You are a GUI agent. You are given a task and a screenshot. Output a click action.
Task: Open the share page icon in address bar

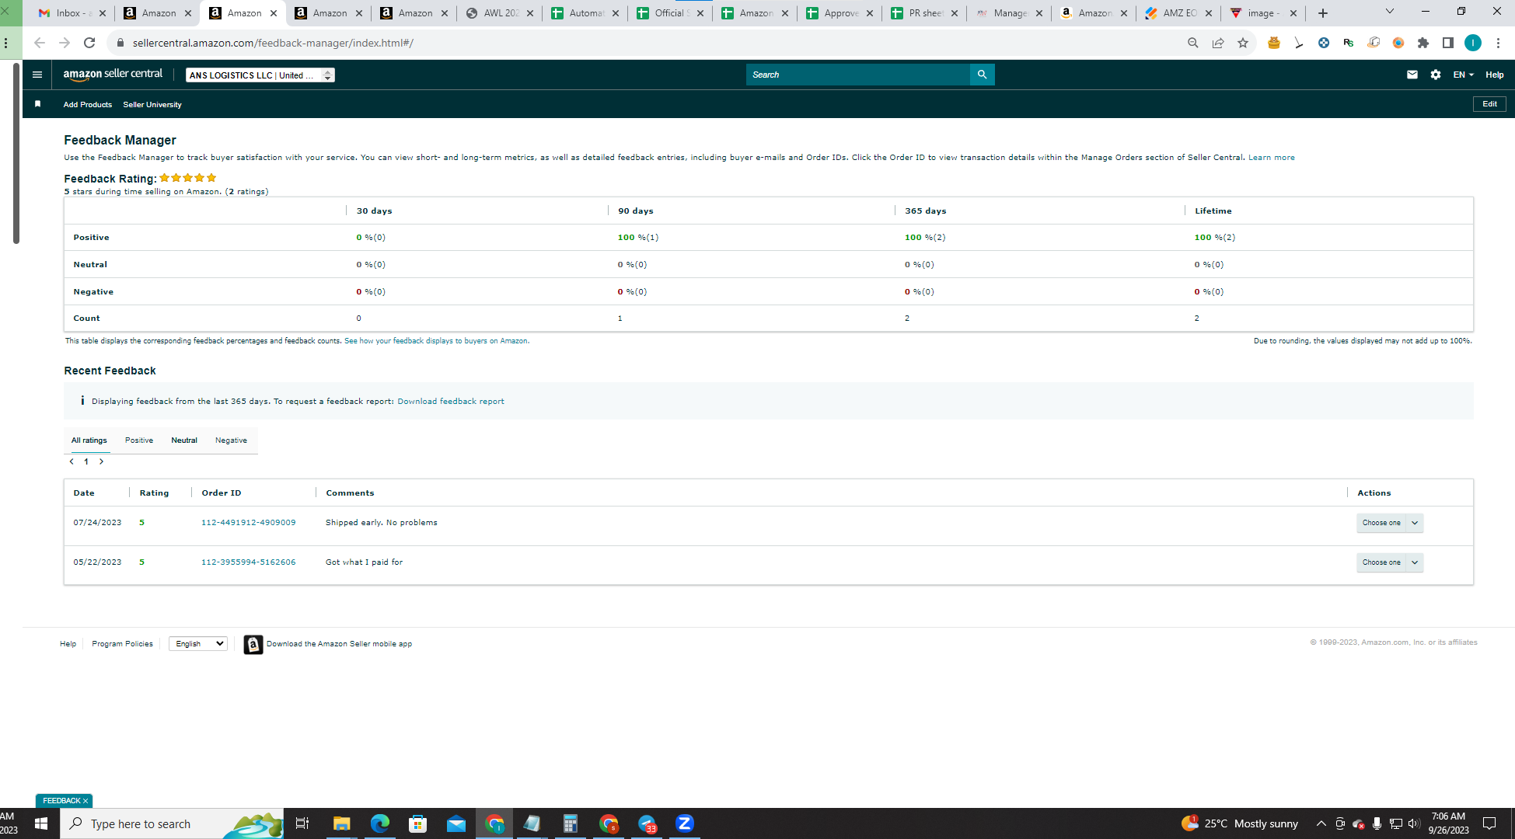tap(1218, 43)
